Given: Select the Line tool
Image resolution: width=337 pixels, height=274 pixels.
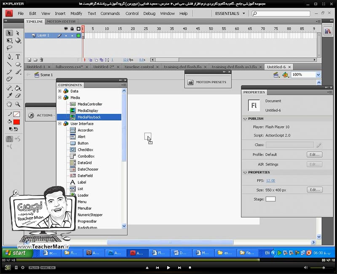Looking at the screenshot, I should click(9, 64).
